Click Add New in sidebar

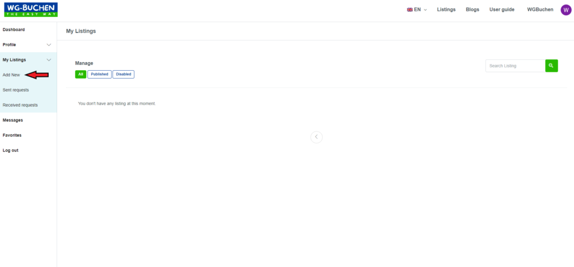pyautogui.click(x=11, y=75)
